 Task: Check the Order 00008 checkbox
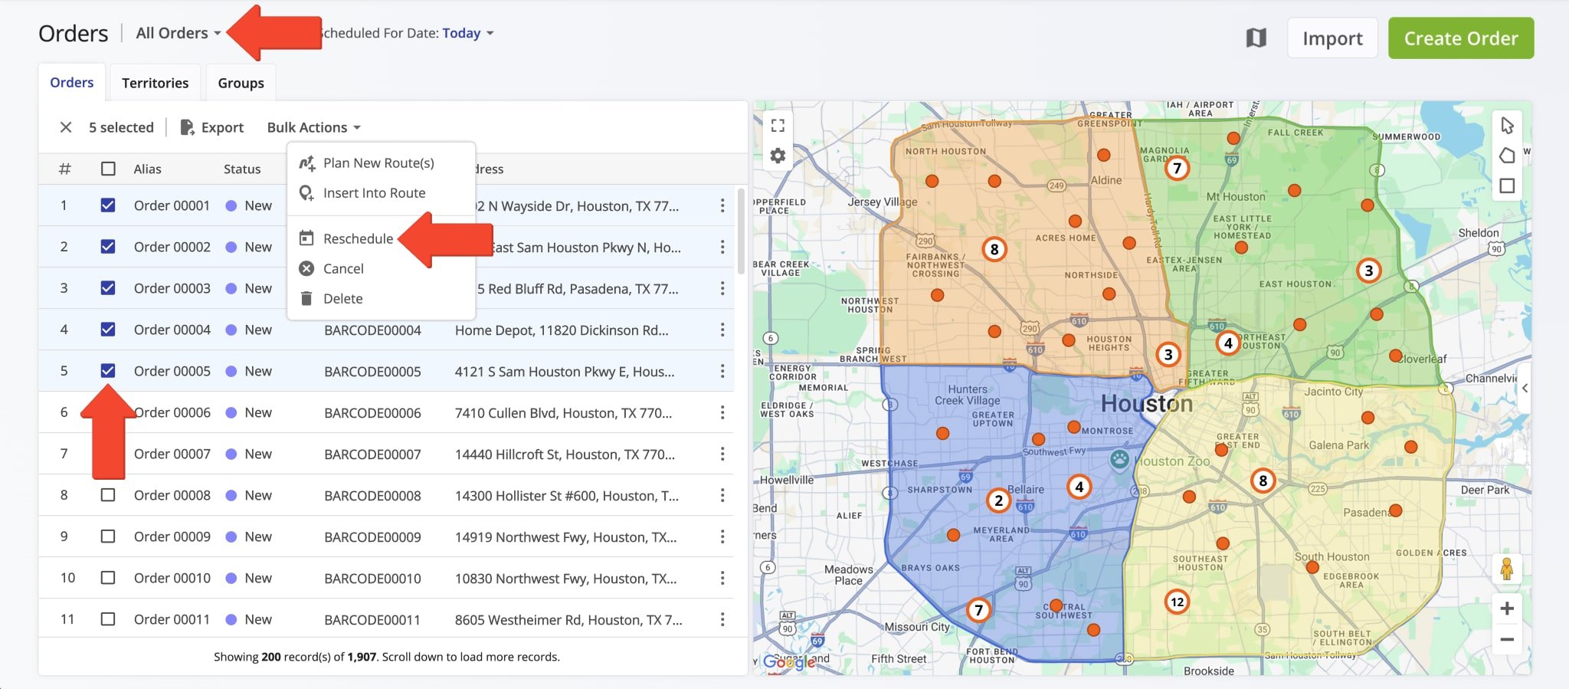[108, 495]
